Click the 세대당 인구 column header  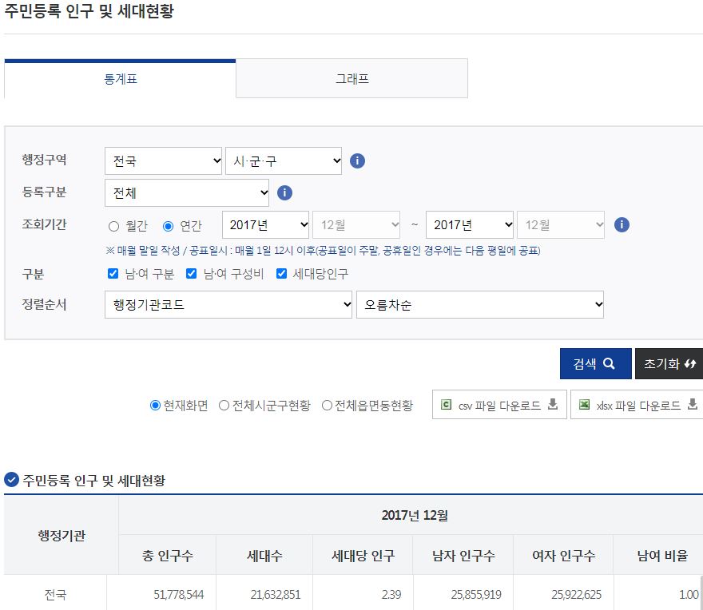(363, 556)
